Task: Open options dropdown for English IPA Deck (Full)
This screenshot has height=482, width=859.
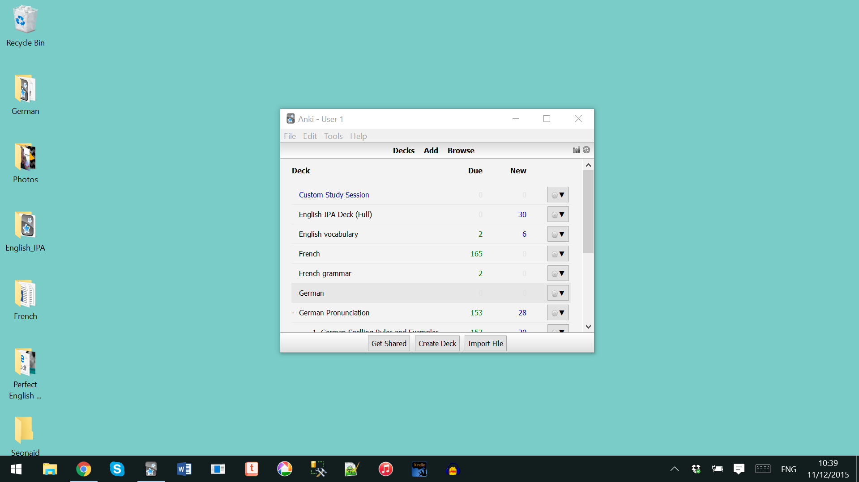Action: point(558,214)
